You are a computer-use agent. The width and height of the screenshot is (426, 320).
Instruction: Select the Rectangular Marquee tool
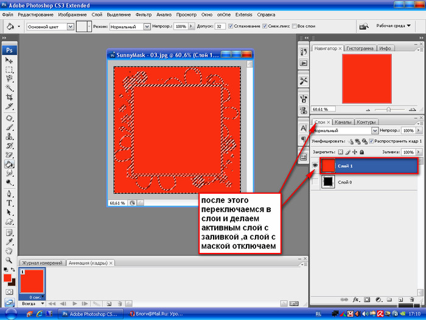click(x=9, y=69)
